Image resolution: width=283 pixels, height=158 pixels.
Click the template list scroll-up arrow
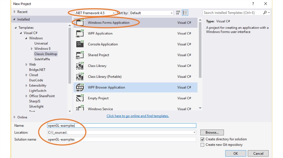click(x=200, y=20)
